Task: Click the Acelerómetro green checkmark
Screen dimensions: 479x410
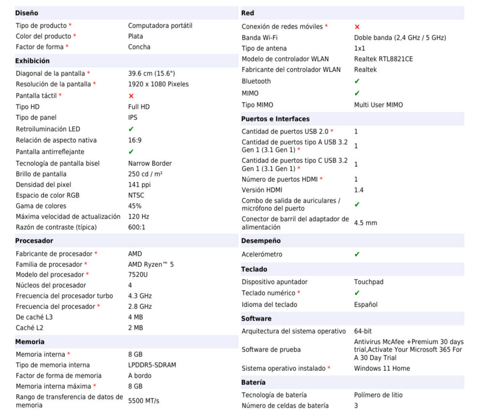Action: pos(357,254)
